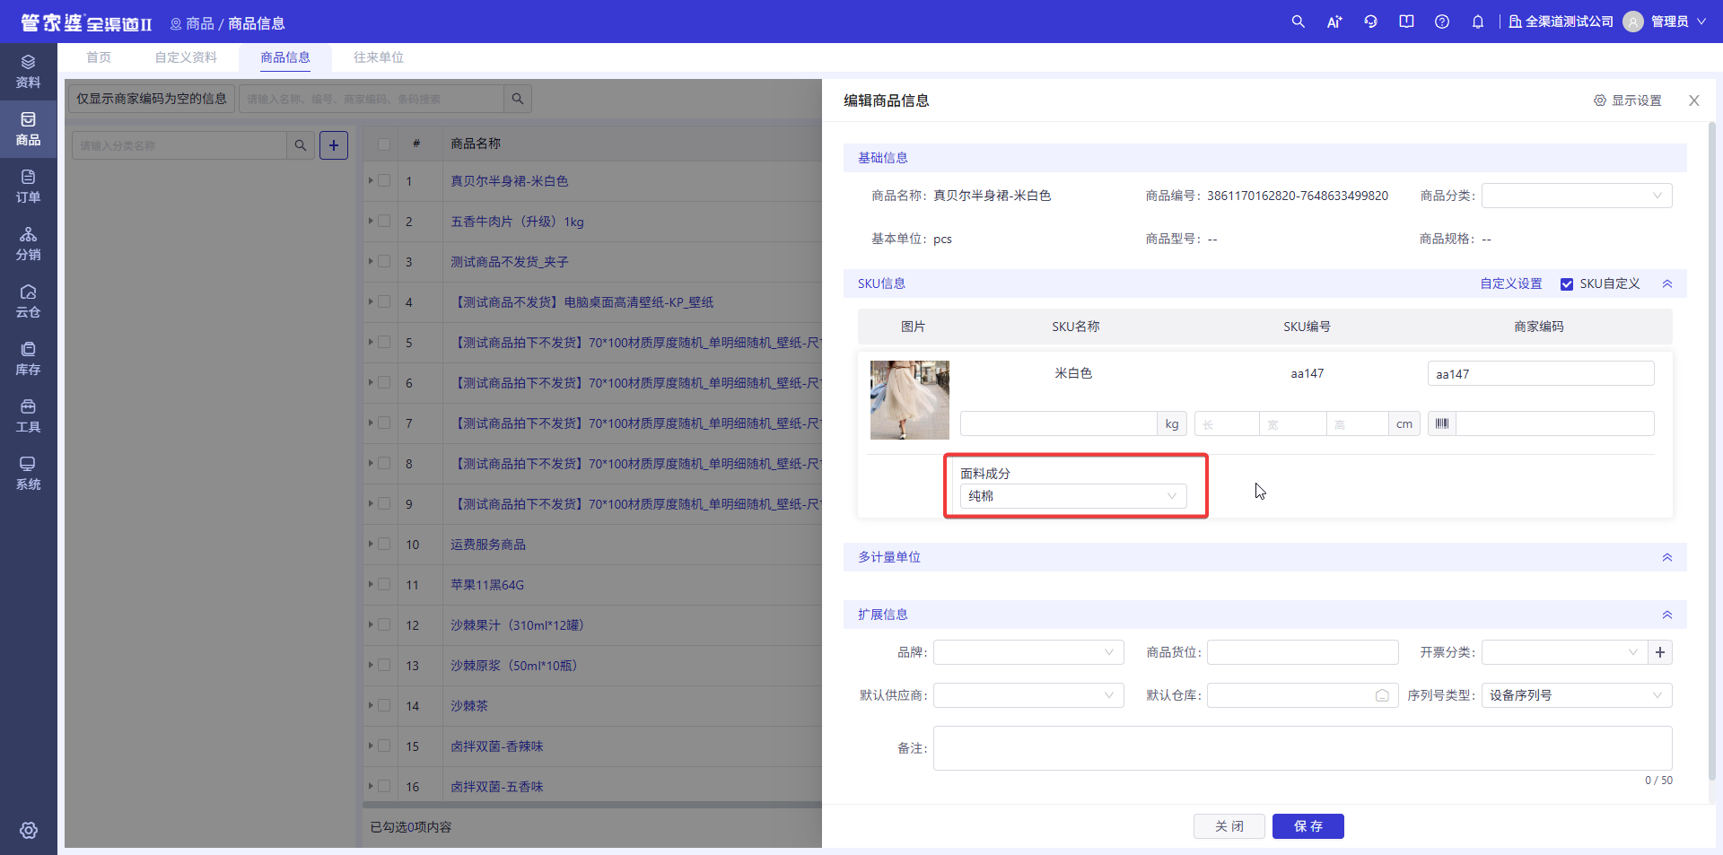Viewport: 1723px width, 855px height.
Task: Open 显示设置 gear option
Action: pos(1627,100)
